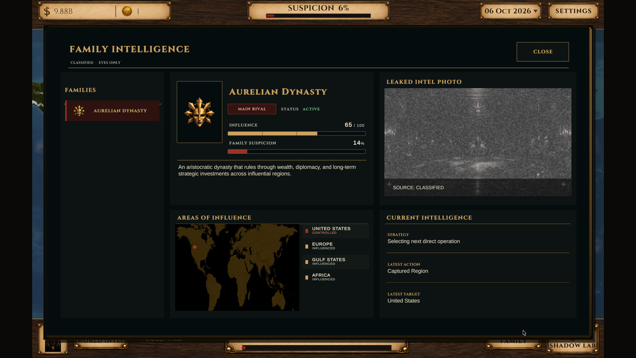Image resolution: width=636 pixels, height=358 pixels.
Task: Select Gulf States influenced region entry
Action: pyautogui.click(x=335, y=262)
